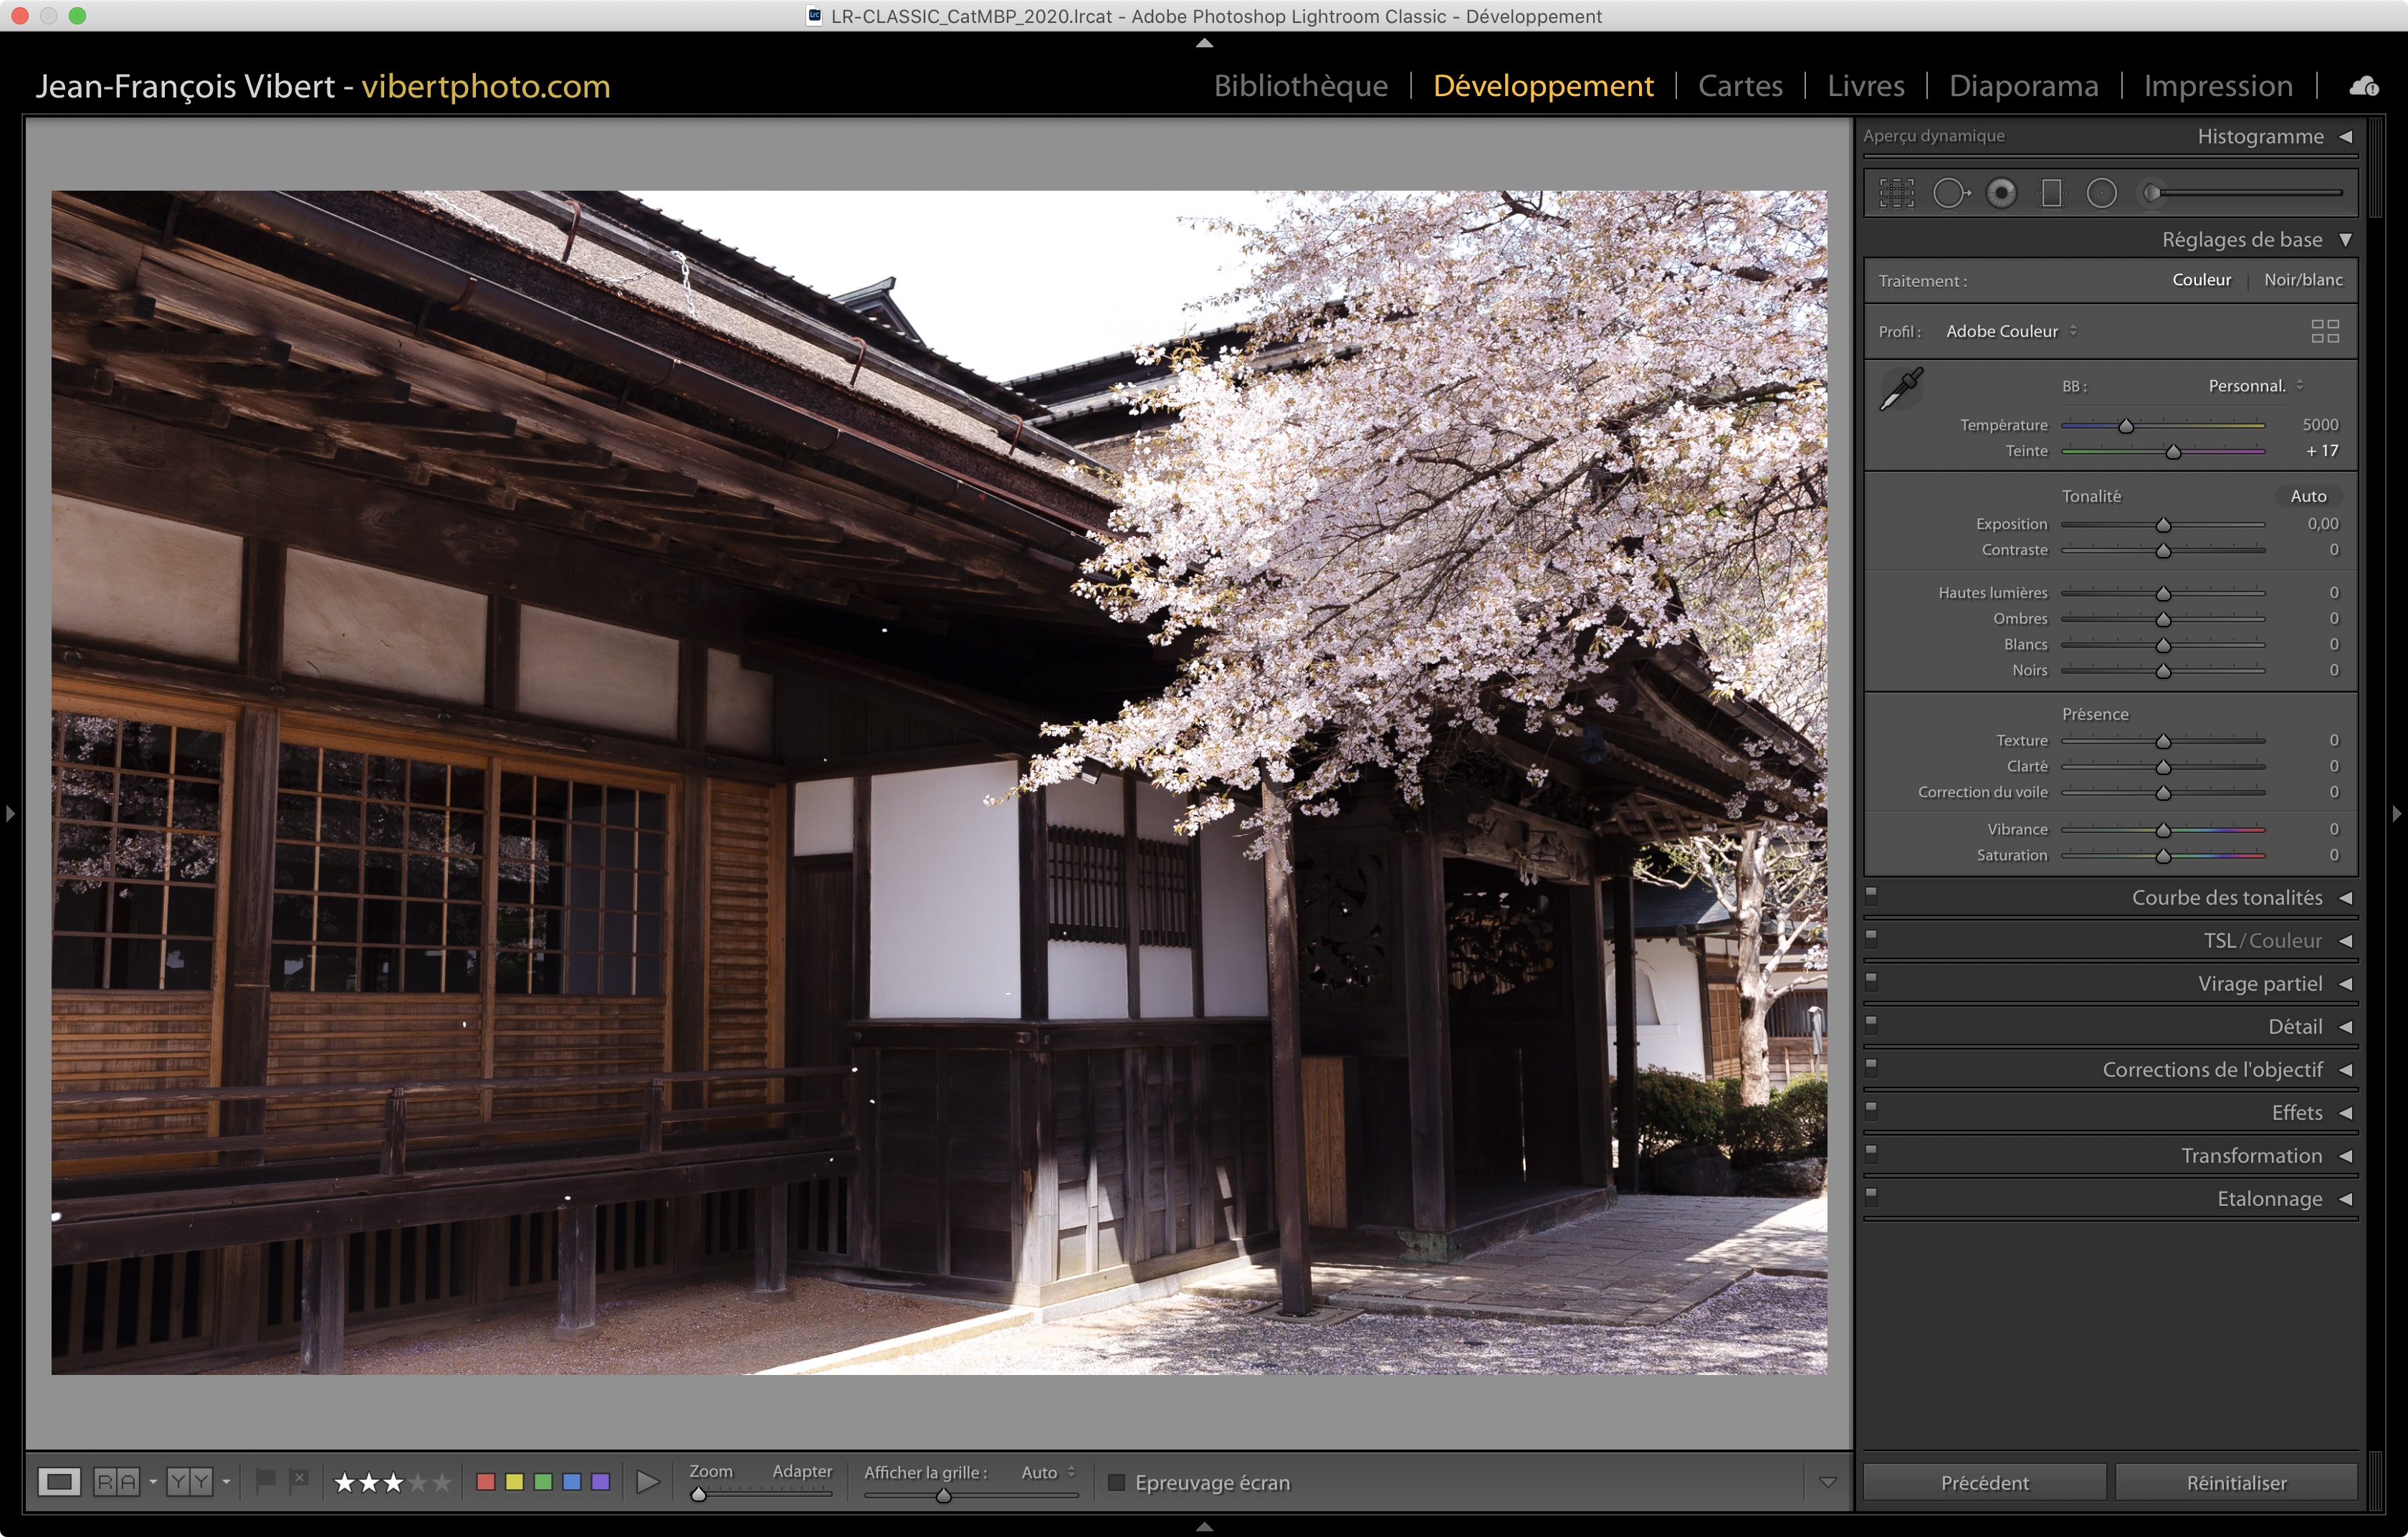Screen dimensions: 2408x1537
Task: Enable the Epreuvage écran checkbox
Action: pos(1117,1482)
